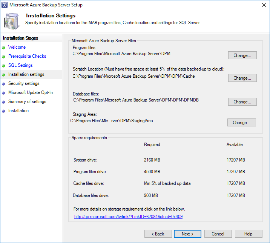
Task: Click the green bullet beside Prerequisite Checks
Action: [3, 57]
